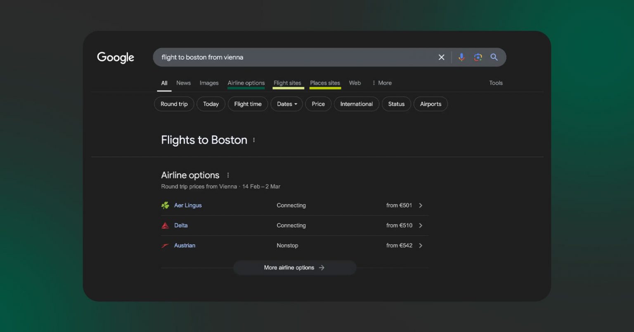Apply the Price filter chip

click(318, 104)
